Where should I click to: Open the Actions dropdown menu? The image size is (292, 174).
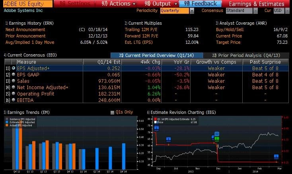[x=119, y=4]
